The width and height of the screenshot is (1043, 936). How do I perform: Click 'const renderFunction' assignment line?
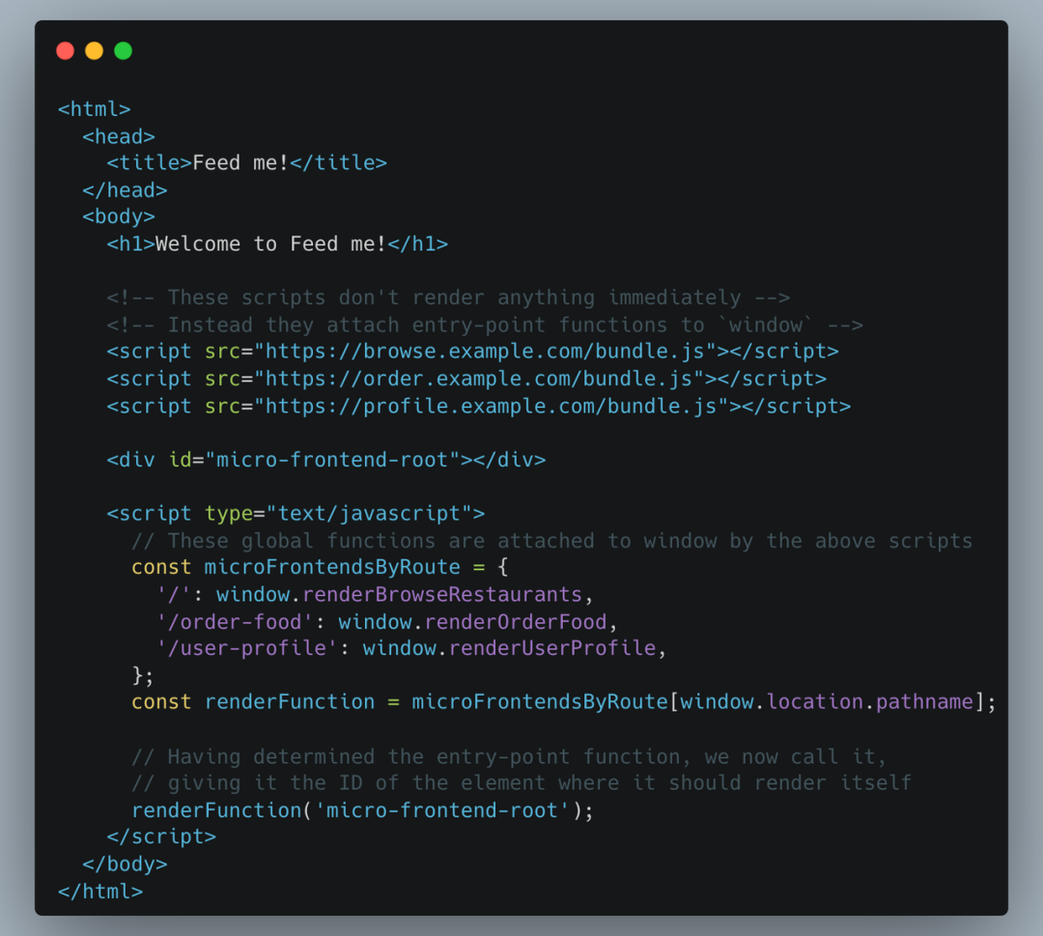coord(564,702)
